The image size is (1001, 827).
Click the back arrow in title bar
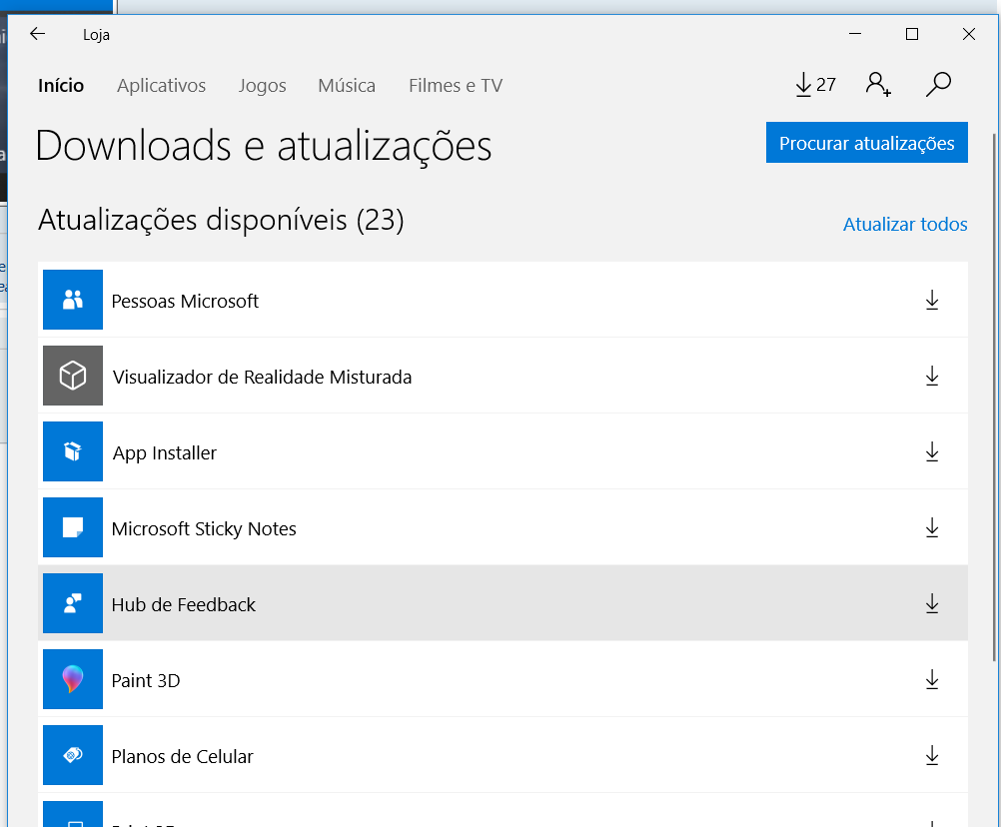coord(37,34)
